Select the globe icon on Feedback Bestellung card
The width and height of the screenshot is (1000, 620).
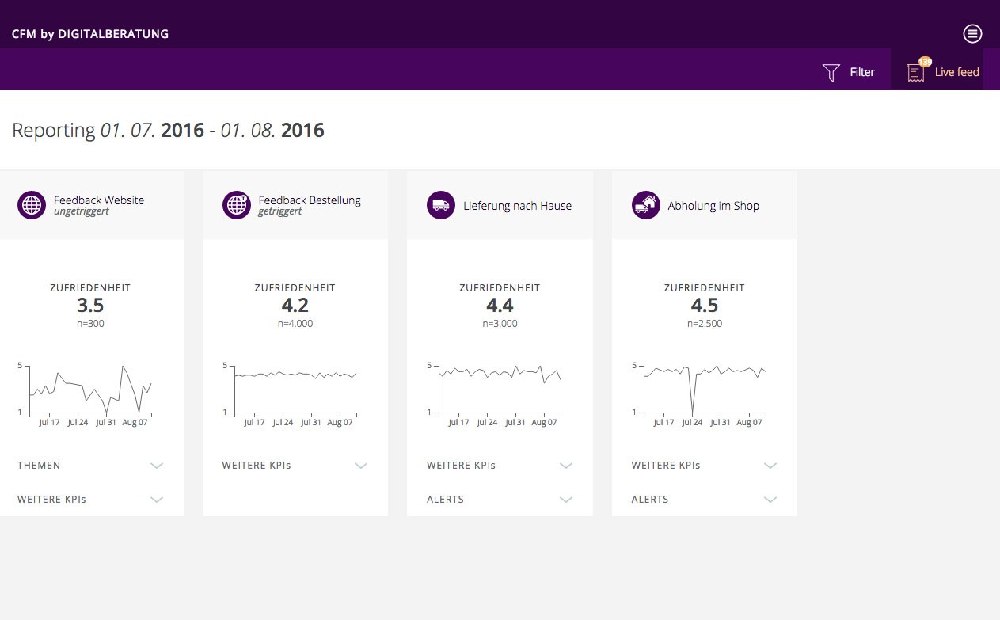click(236, 205)
